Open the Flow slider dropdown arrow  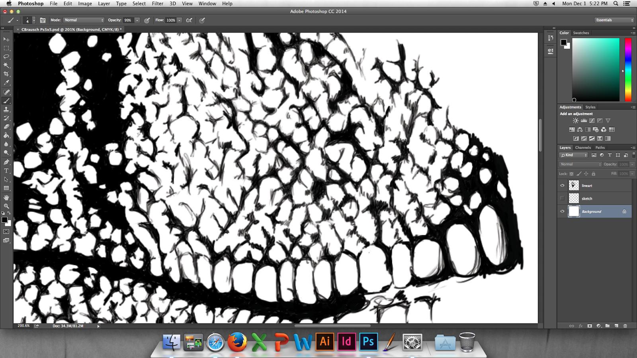(x=180, y=20)
